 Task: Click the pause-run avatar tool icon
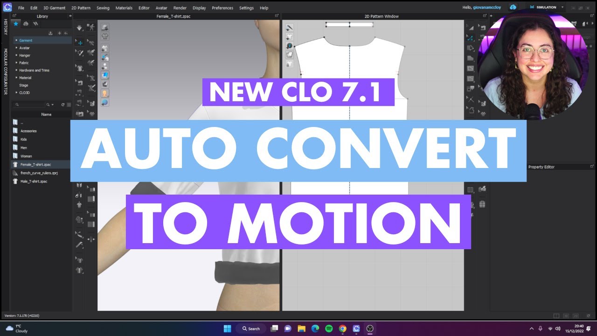tap(91, 28)
